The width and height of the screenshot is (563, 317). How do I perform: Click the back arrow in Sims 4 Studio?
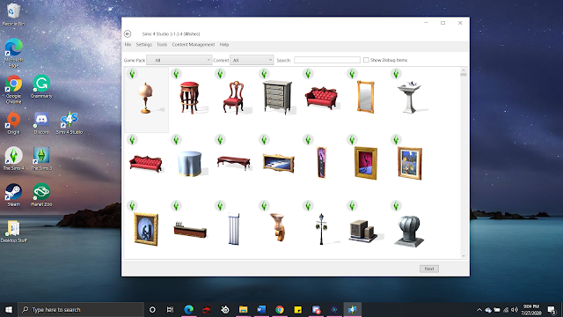coord(128,33)
